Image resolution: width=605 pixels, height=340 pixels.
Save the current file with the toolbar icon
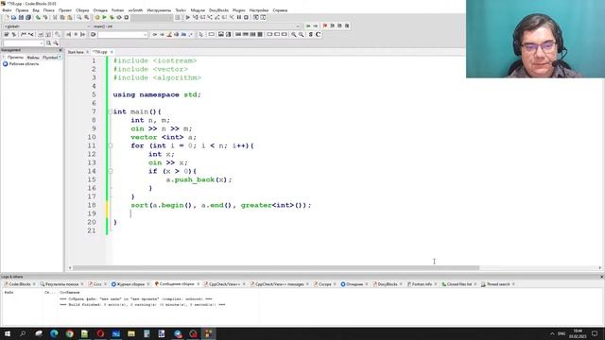[x=21, y=17]
